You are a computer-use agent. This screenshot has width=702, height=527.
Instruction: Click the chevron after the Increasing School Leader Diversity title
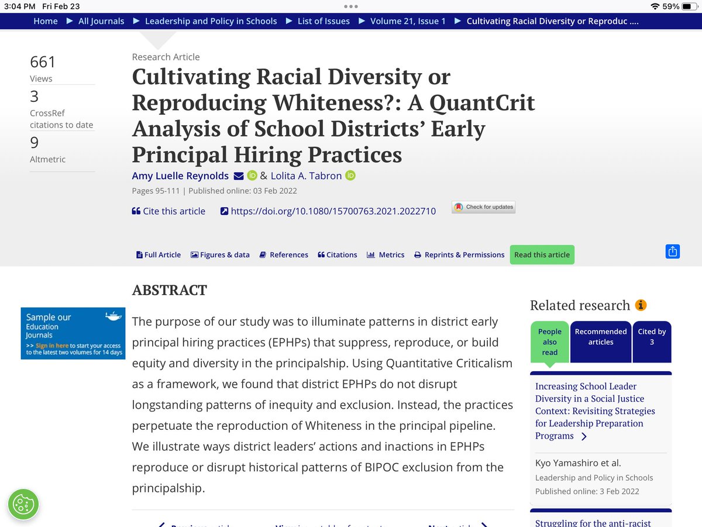coord(584,437)
